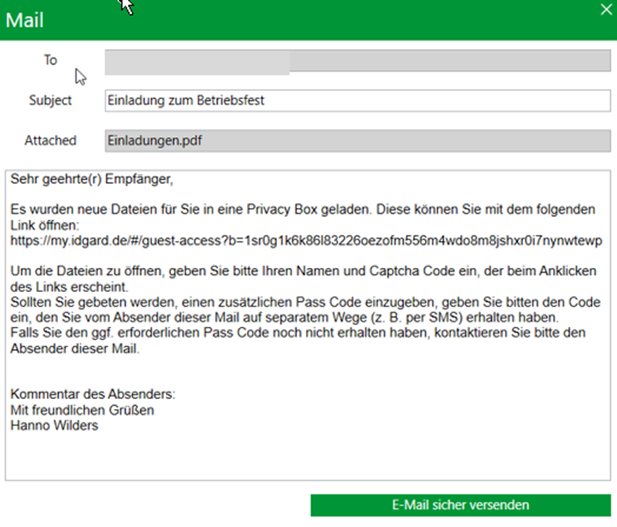The image size is (617, 527).
Task: Select the attached file Einladungen.pdf field
Action: (357, 140)
